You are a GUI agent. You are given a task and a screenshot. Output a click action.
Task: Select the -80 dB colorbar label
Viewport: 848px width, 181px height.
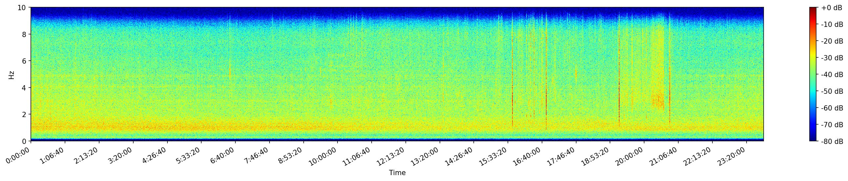pyautogui.click(x=832, y=142)
